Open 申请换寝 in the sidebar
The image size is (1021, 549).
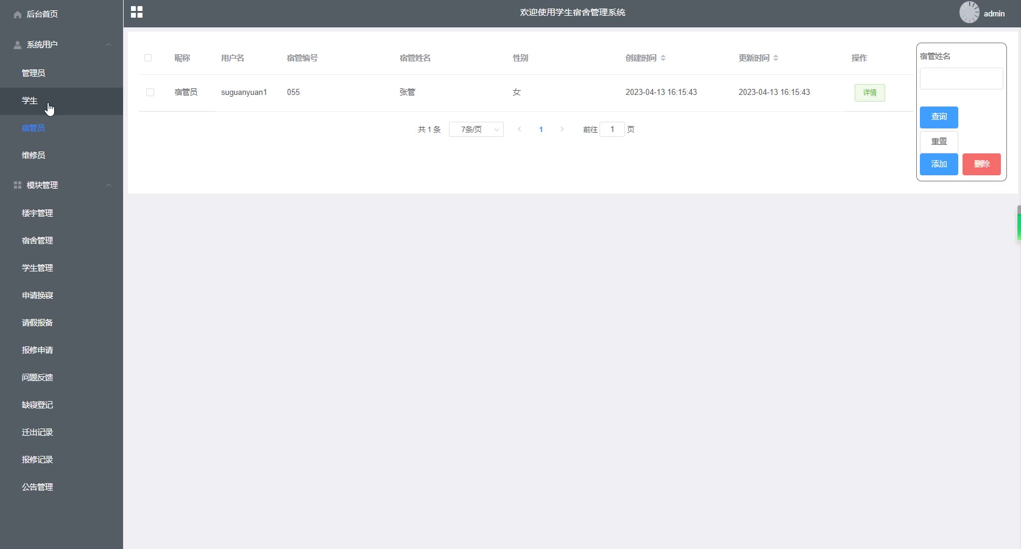(x=62, y=295)
